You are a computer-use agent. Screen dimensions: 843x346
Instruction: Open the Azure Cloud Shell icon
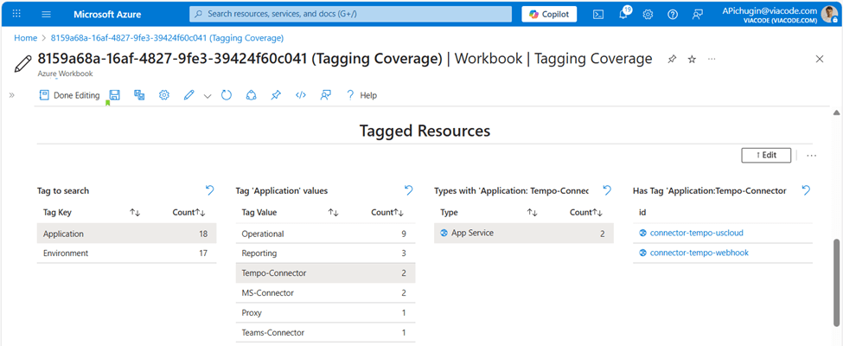coord(598,15)
